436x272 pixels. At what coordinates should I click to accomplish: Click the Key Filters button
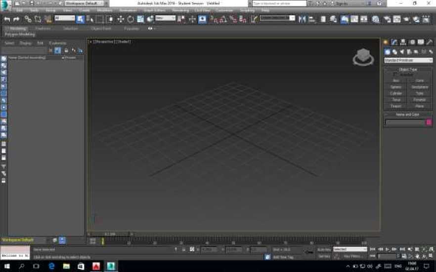(352, 256)
